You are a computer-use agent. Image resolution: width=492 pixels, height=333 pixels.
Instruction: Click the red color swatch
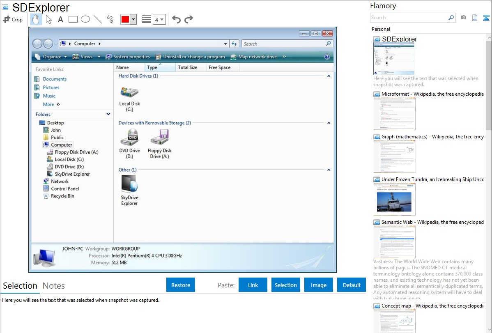tap(125, 19)
